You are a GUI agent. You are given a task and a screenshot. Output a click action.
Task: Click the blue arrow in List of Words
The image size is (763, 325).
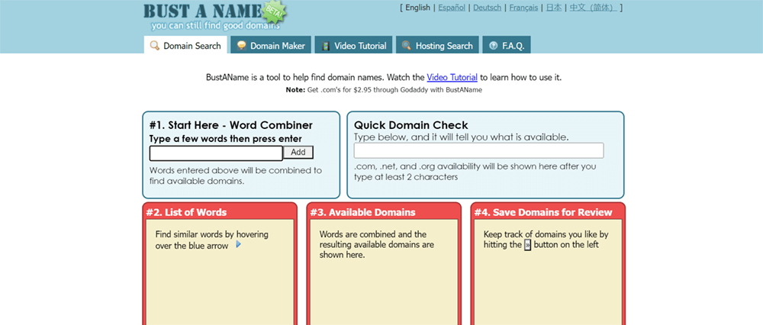238,244
